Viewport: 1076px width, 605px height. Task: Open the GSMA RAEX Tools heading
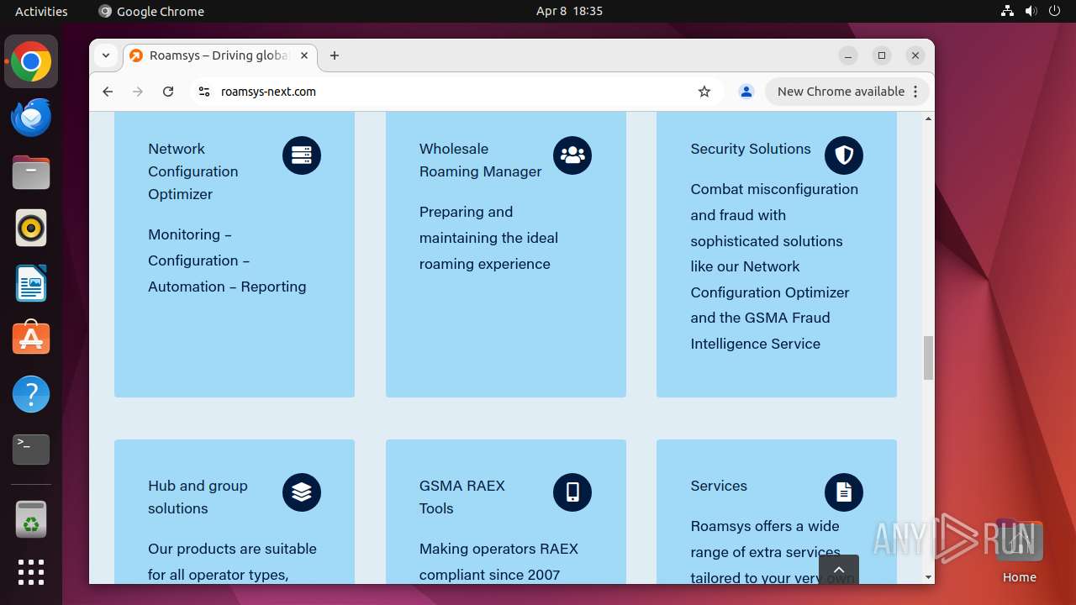point(462,497)
